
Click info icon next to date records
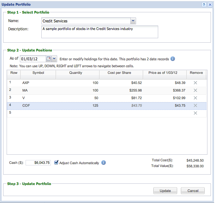point(173,59)
